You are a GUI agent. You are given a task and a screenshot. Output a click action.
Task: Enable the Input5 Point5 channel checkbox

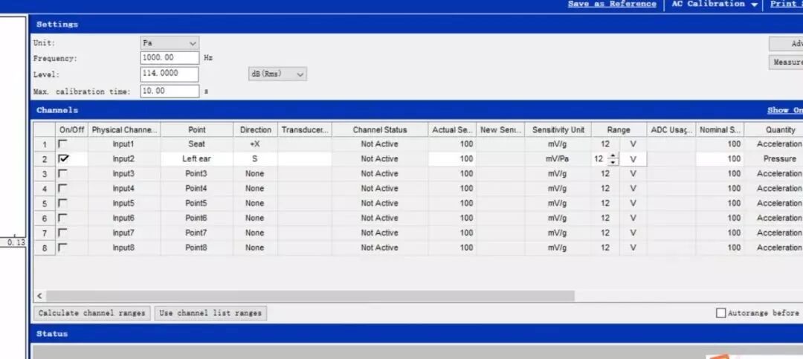pos(62,204)
